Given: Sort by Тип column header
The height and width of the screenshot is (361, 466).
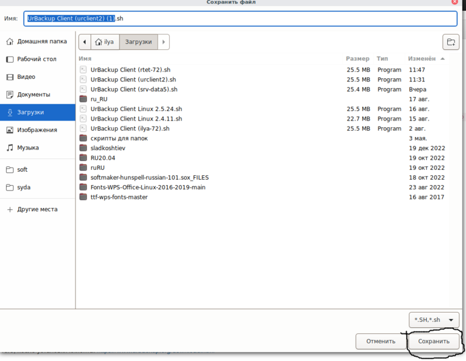Looking at the screenshot, I should [382, 58].
